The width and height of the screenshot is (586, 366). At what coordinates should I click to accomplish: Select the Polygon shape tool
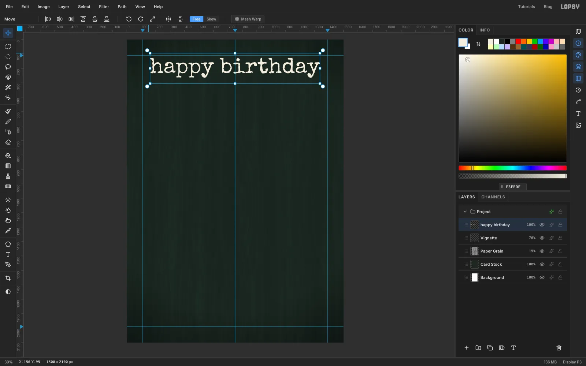(x=8, y=244)
